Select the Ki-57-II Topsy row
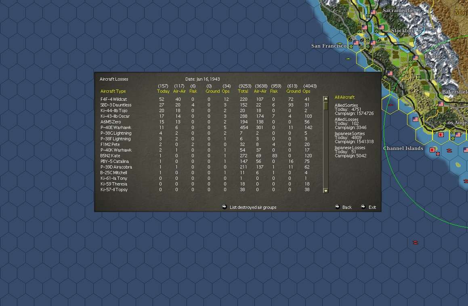Viewport: 468px width, 306px height. coord(206,190)
